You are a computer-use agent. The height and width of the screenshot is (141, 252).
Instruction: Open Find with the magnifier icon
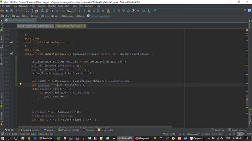42,11
